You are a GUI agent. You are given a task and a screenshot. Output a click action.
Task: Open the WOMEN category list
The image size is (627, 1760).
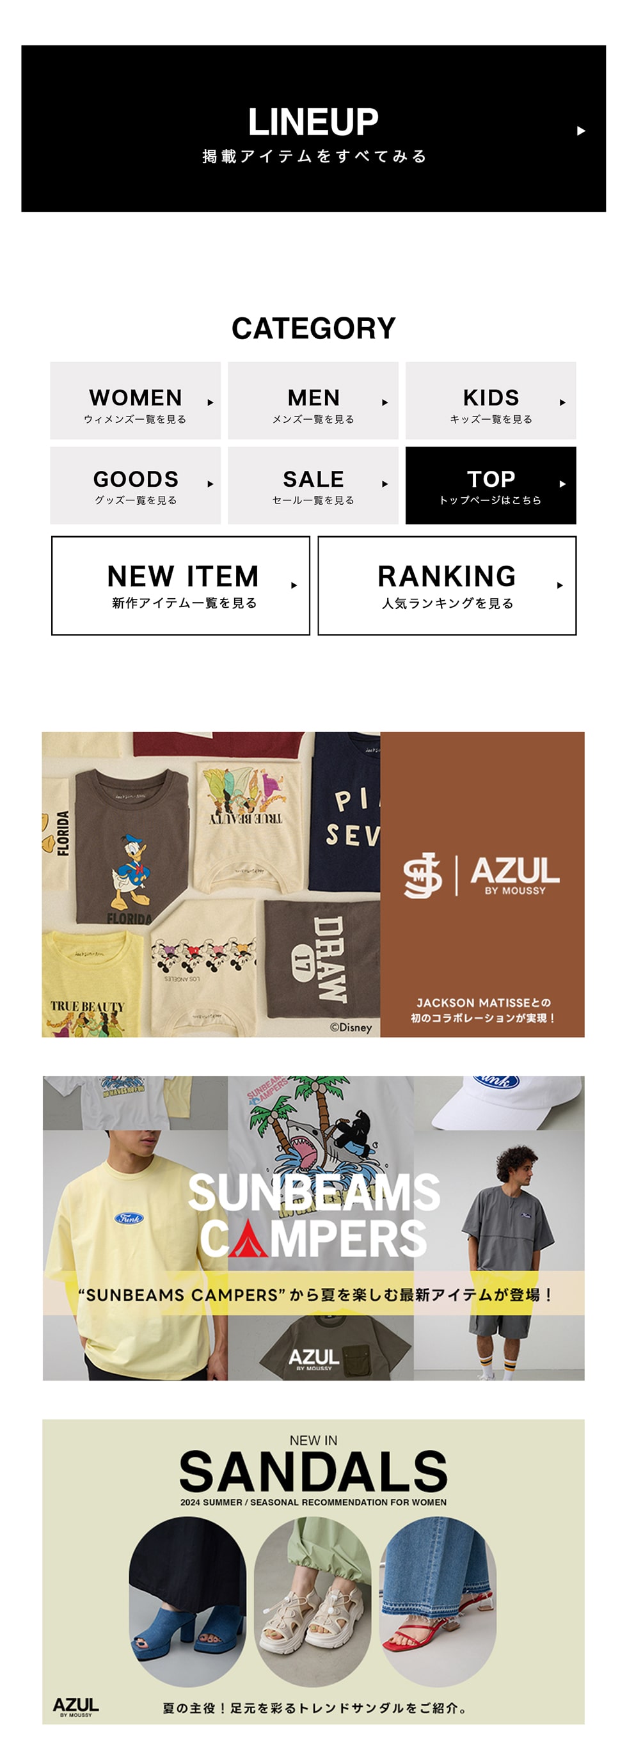click(x=135, y=400)
